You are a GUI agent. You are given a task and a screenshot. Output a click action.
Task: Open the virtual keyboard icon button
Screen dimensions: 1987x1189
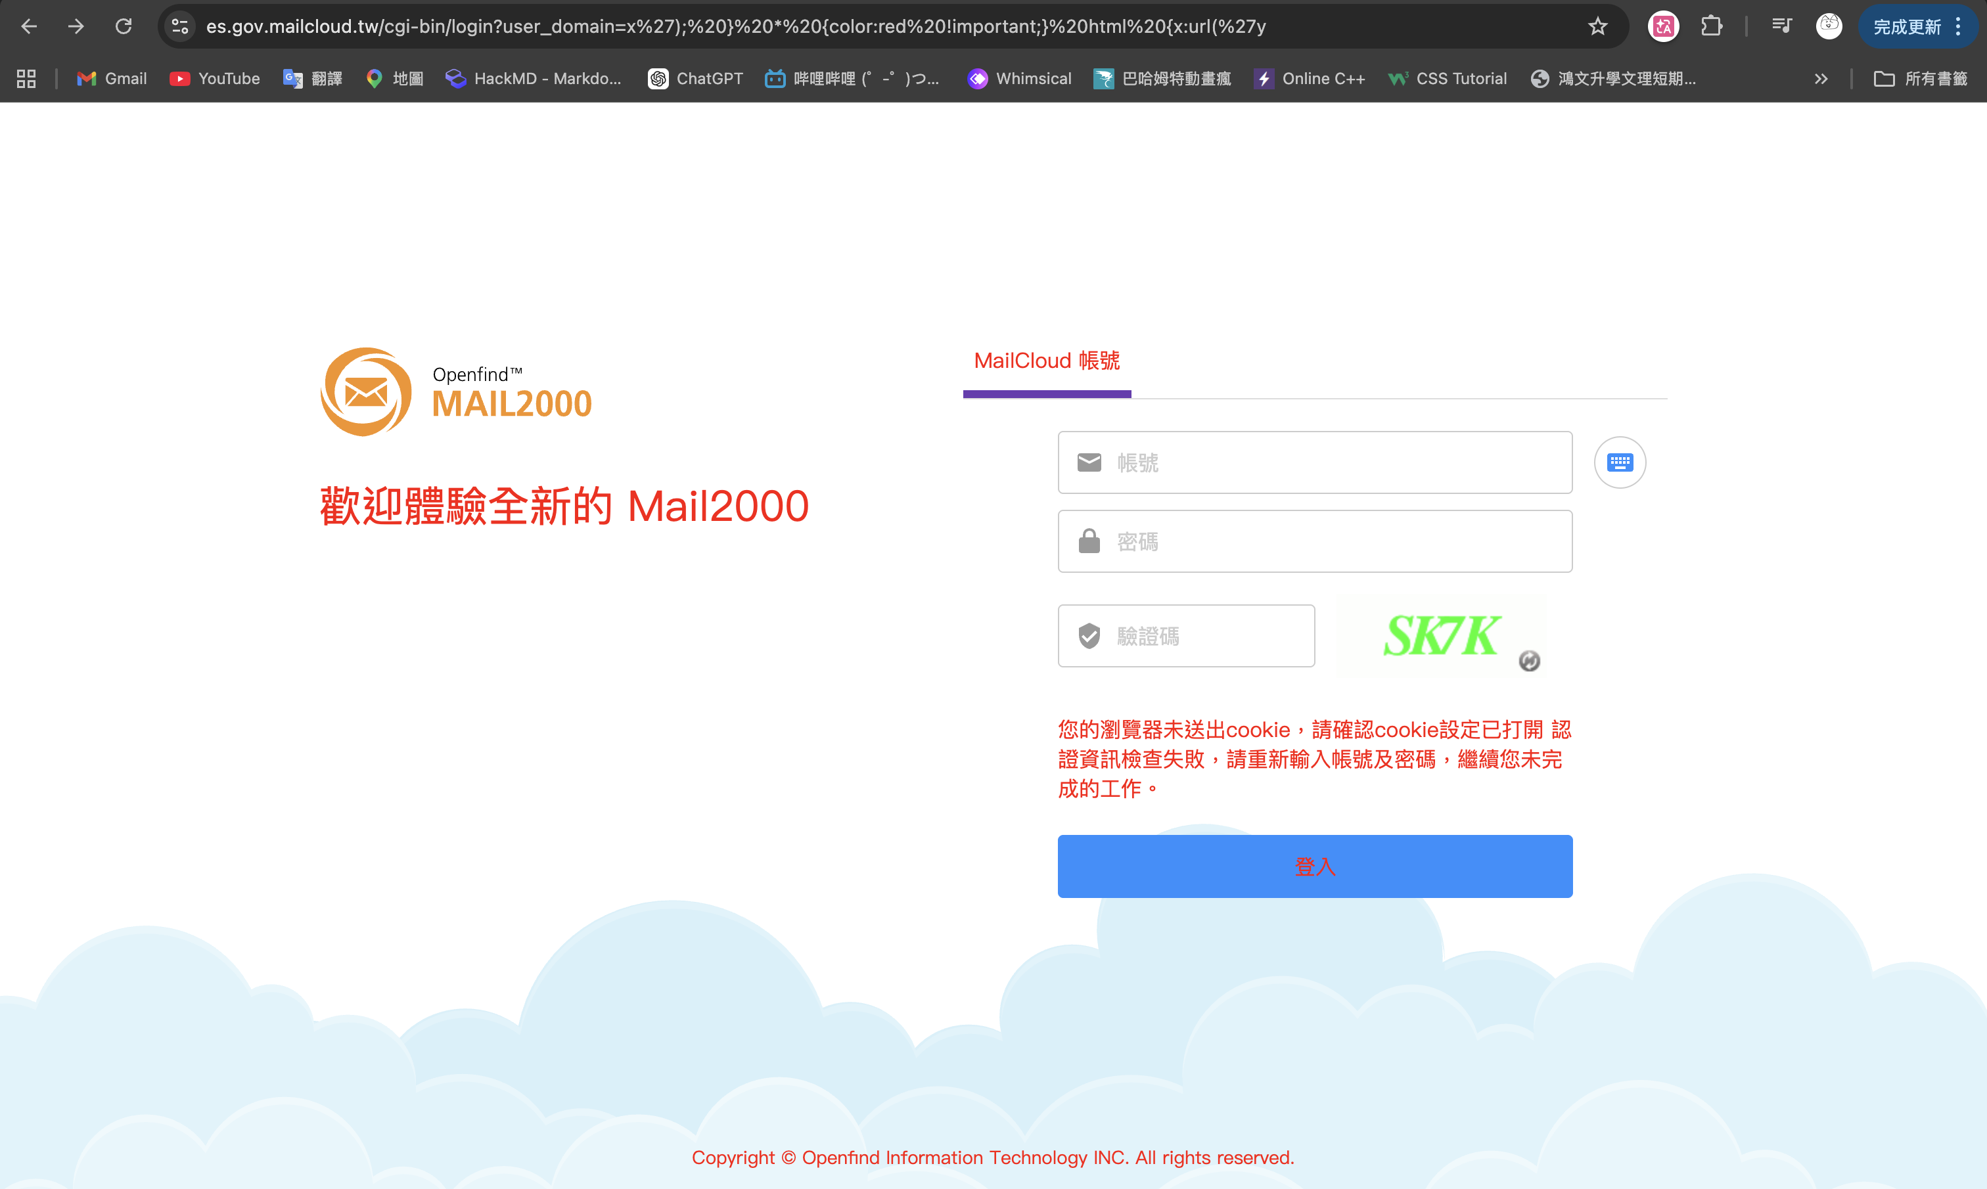pos(1619,462)
